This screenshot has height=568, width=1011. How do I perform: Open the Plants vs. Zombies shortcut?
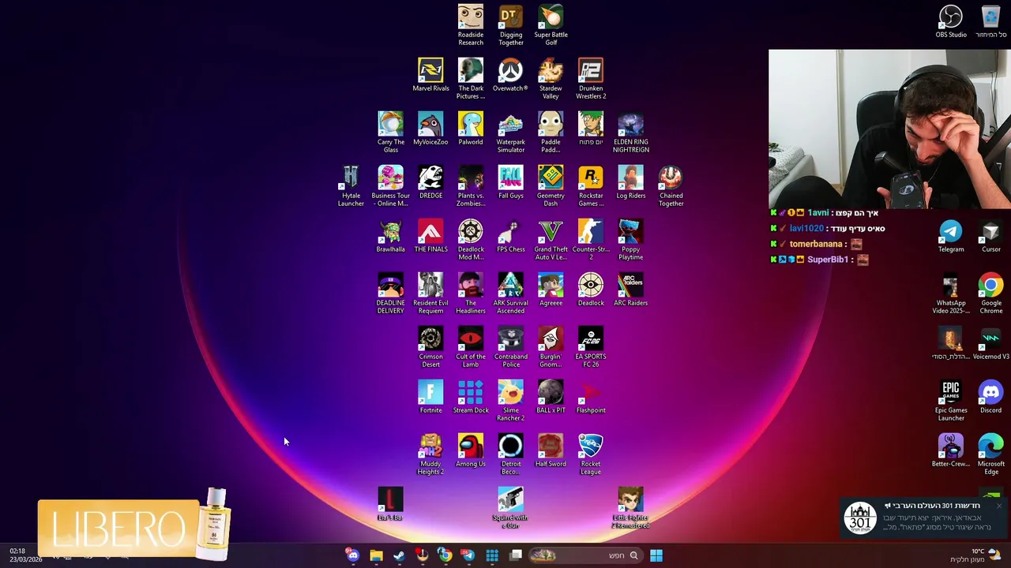tap(471, 186)
